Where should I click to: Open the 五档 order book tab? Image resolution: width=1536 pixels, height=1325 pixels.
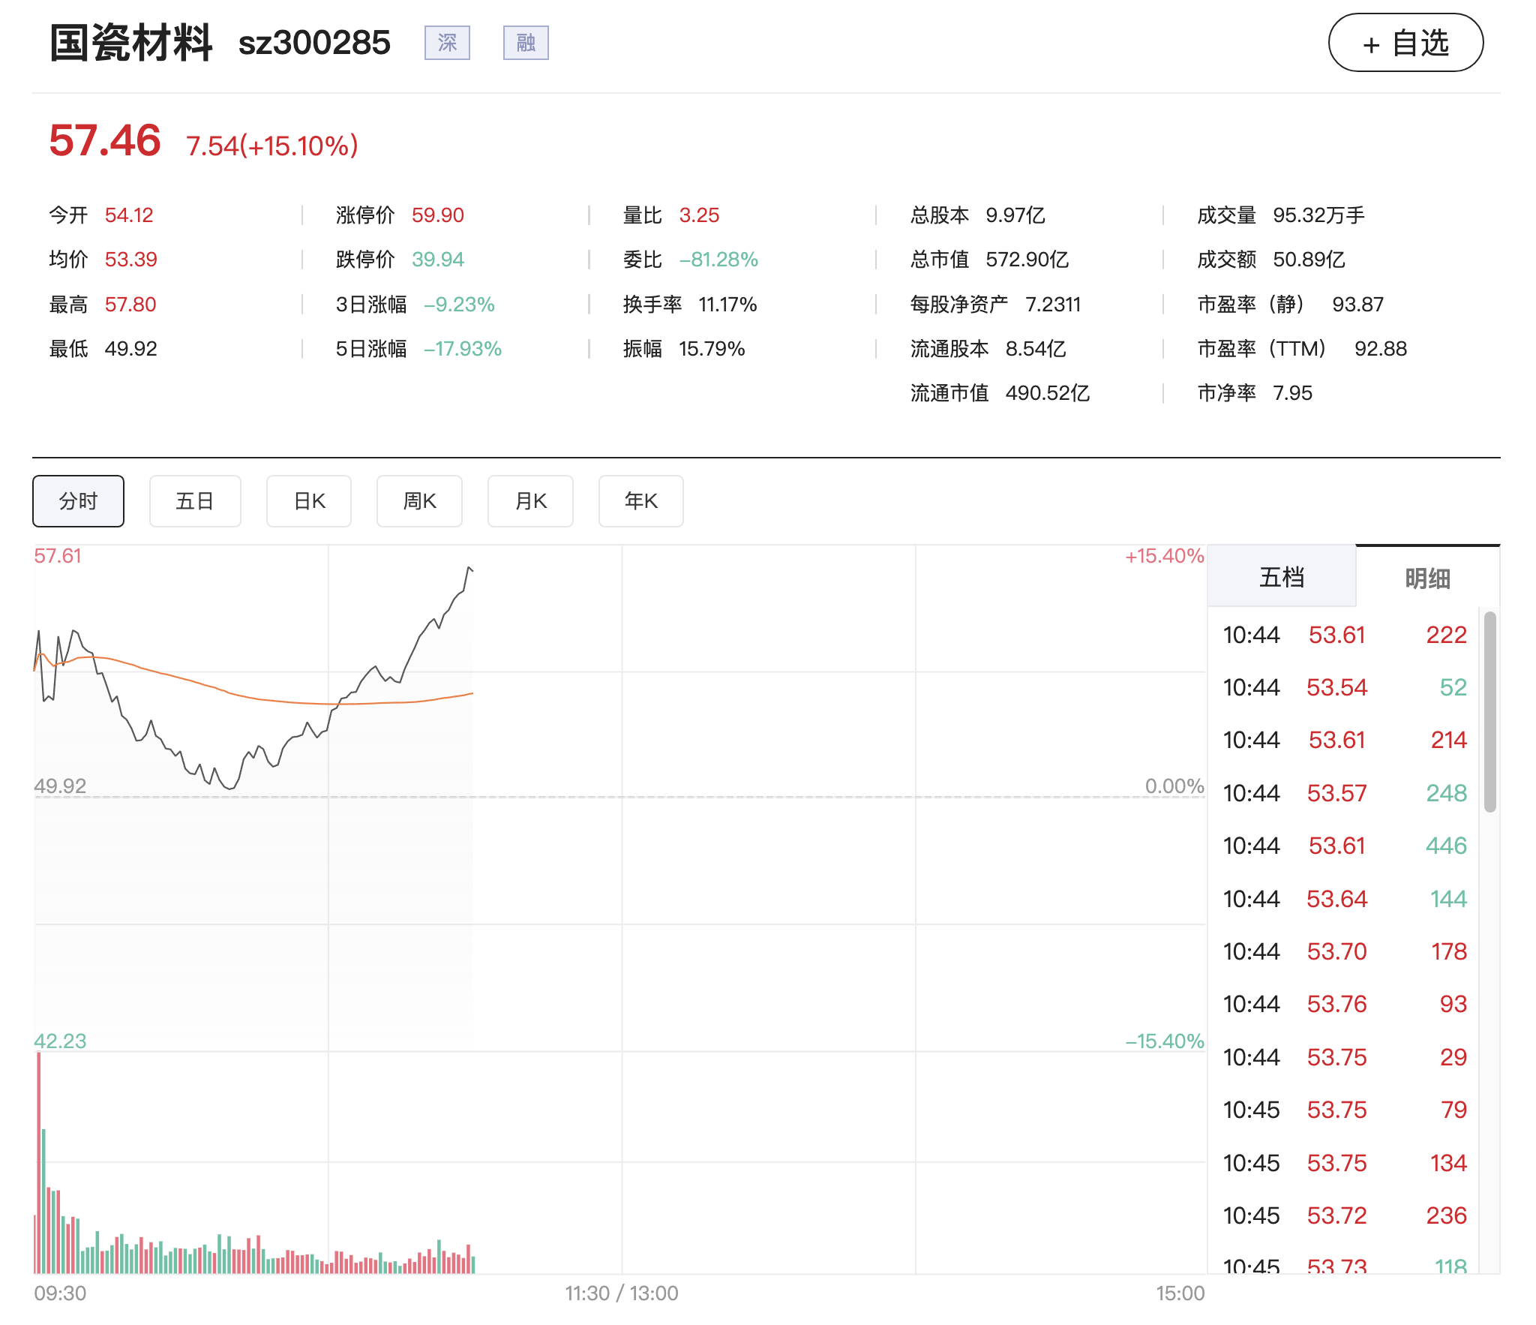pos(1282,577)
